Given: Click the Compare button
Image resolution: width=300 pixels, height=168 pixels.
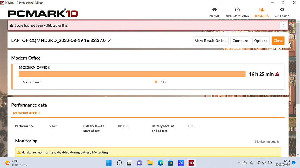Looking at the screenshot, I should point(240,41).
